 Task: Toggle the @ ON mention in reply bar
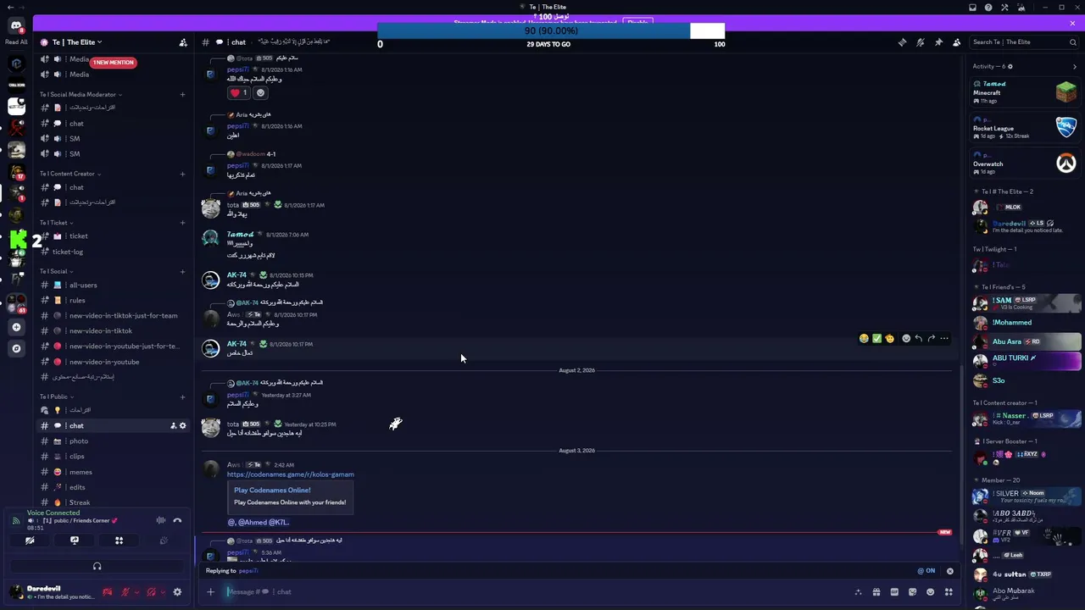(x=926, y=571)
